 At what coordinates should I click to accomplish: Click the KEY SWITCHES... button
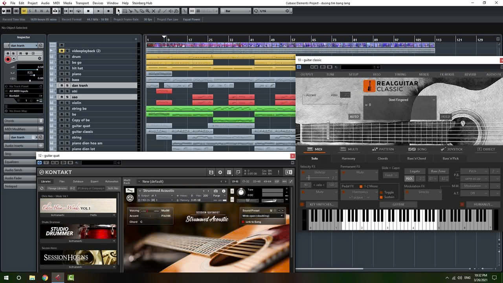(x=321, y=204)
